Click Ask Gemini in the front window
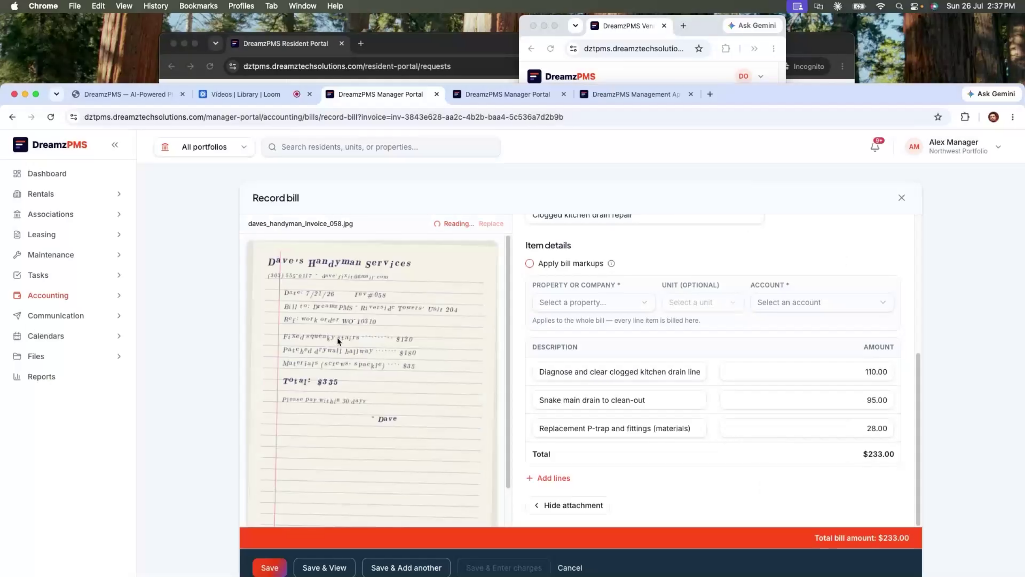This screenshot has width=1025, height=577. [992, 94]
